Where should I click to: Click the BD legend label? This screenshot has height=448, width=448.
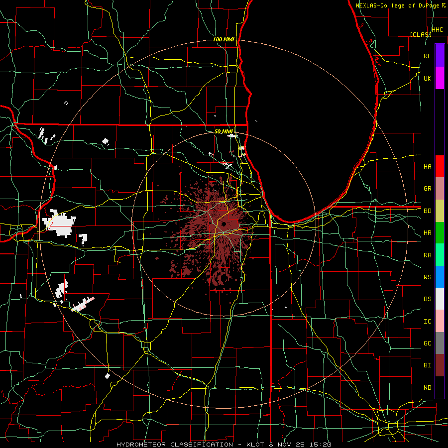coord(428,211)
